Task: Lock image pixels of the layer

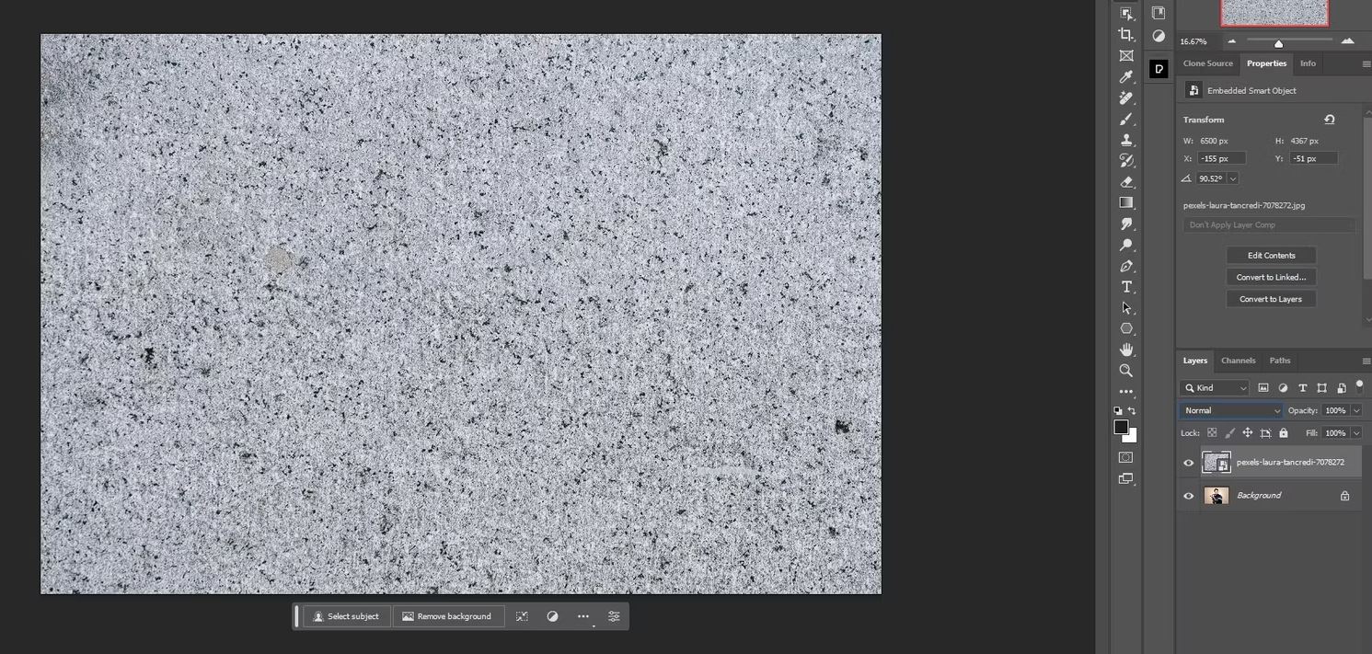Action: pos(1230,433)
